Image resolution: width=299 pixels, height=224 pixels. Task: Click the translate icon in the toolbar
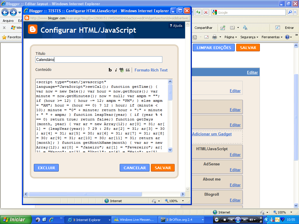point(245,28)
